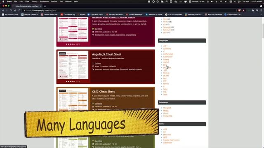Open the CocoaPods.org bookmark

pyautogui.click(x=68, y=15)
